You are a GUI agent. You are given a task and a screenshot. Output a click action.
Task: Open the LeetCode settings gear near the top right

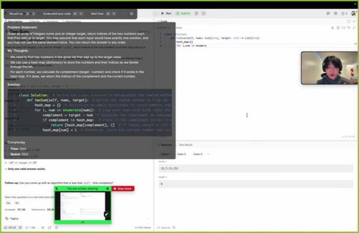[x=336, y=13]
